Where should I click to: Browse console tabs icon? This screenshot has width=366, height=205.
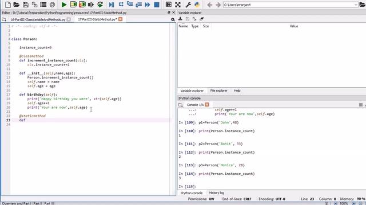click(x=181, y=105)
